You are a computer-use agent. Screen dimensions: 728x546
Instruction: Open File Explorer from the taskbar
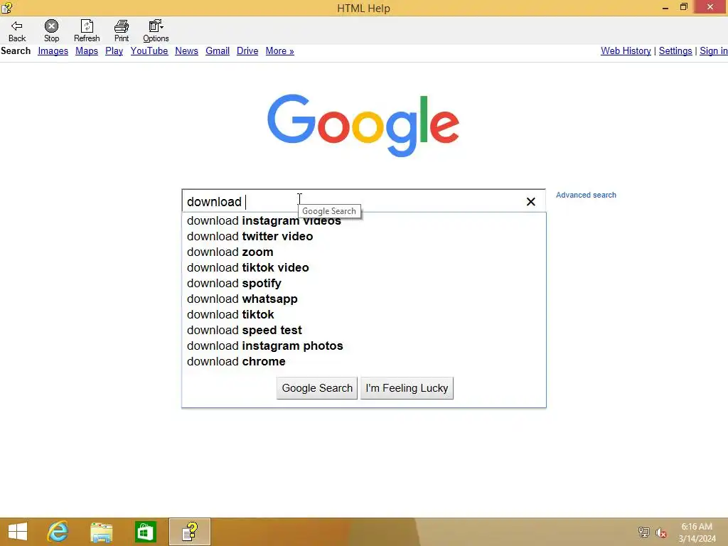pos(101,532)
